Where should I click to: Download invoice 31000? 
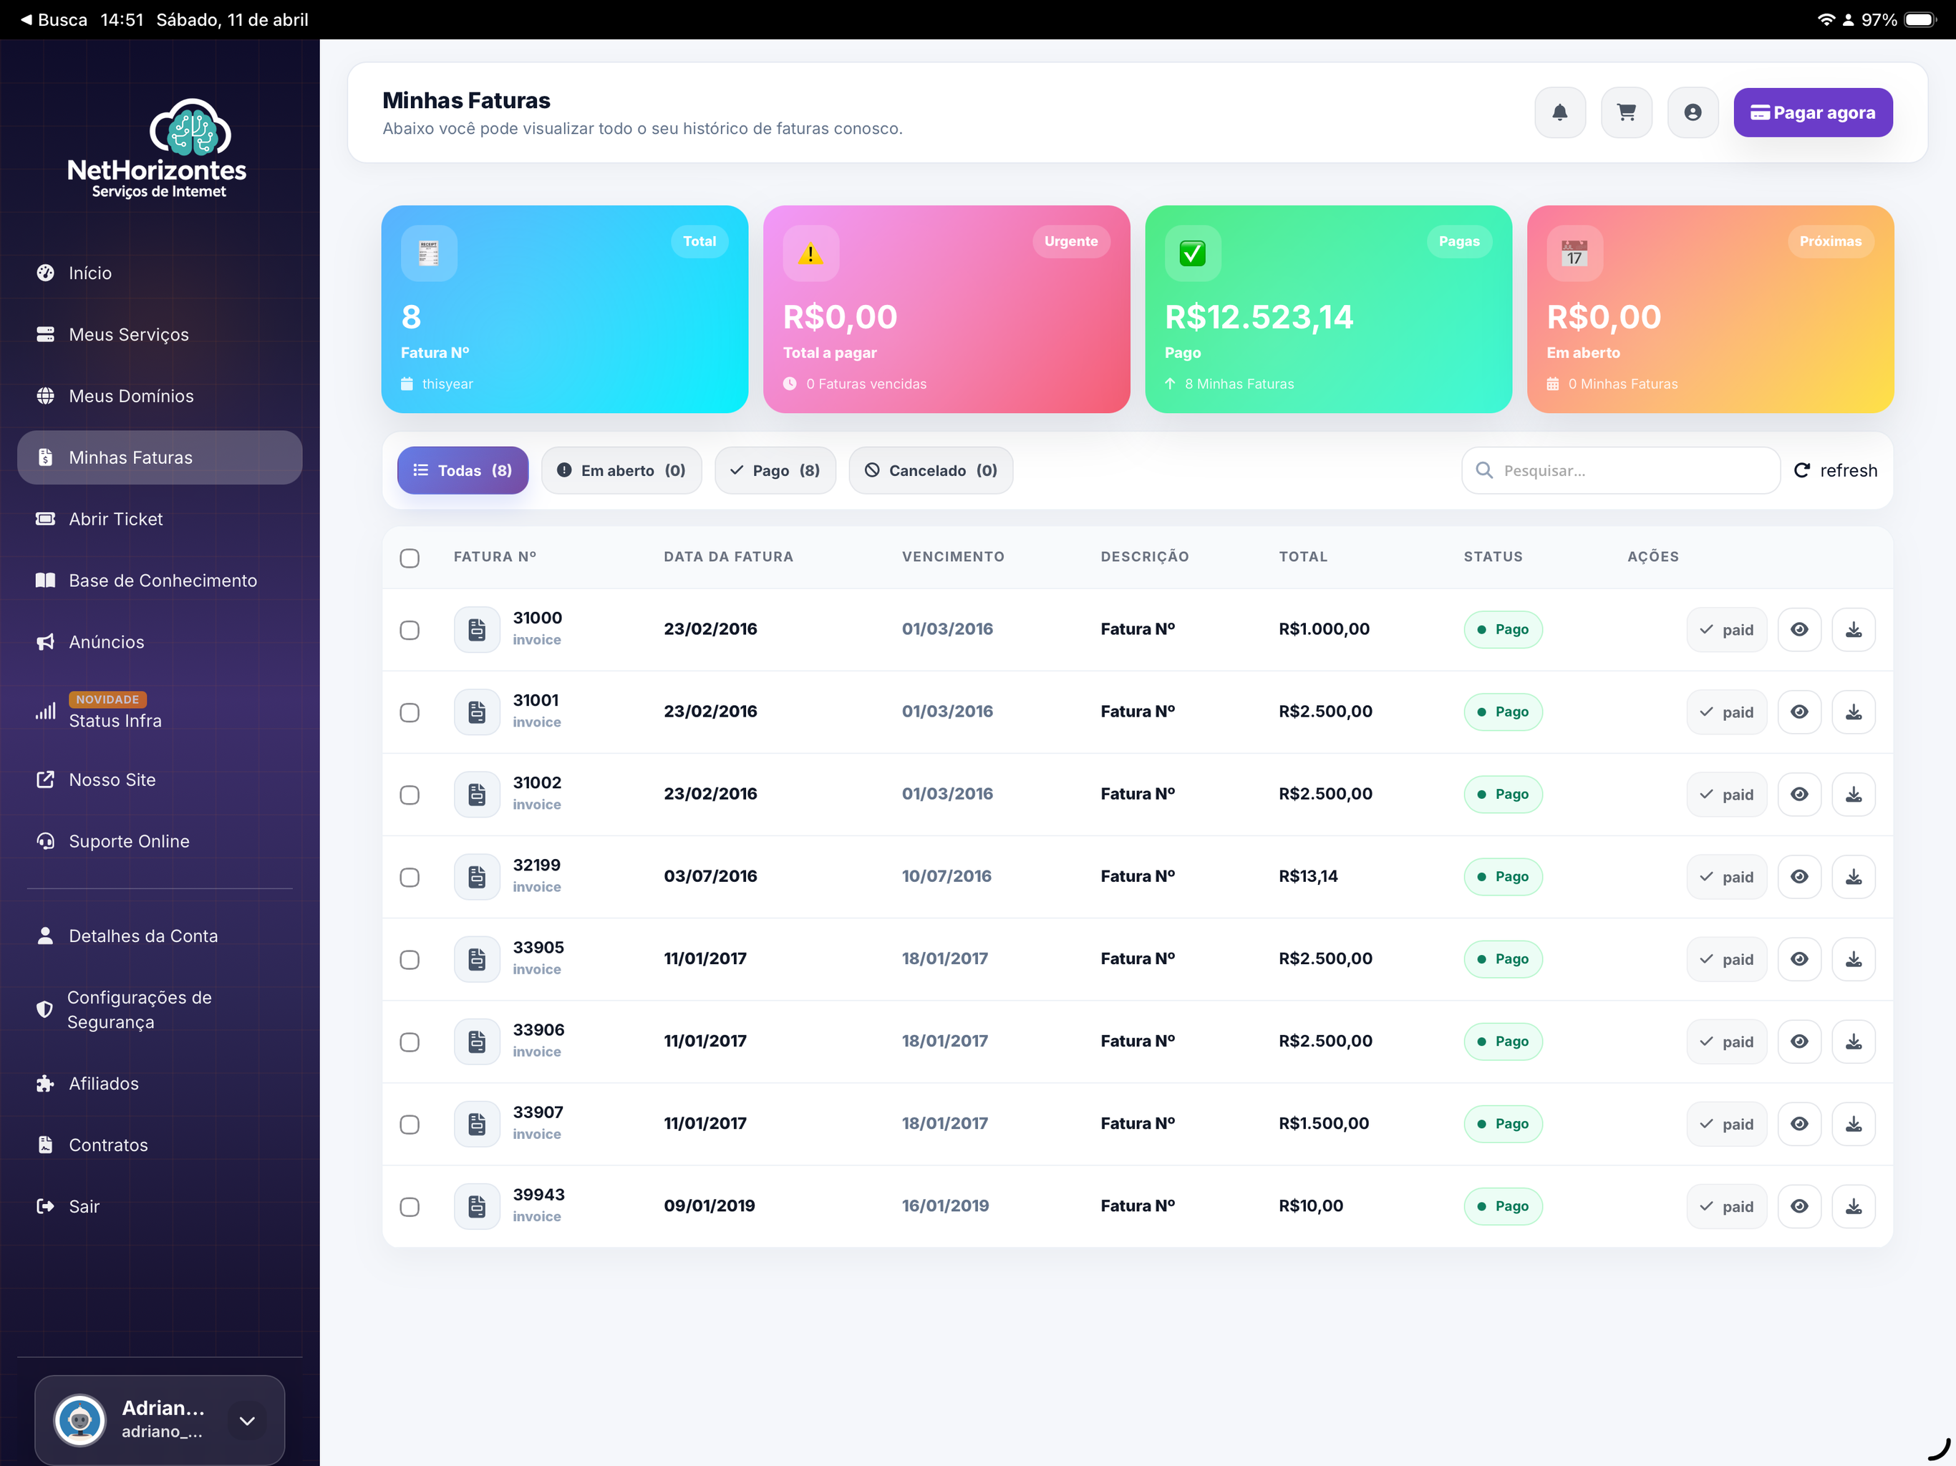coord(1854,629)
